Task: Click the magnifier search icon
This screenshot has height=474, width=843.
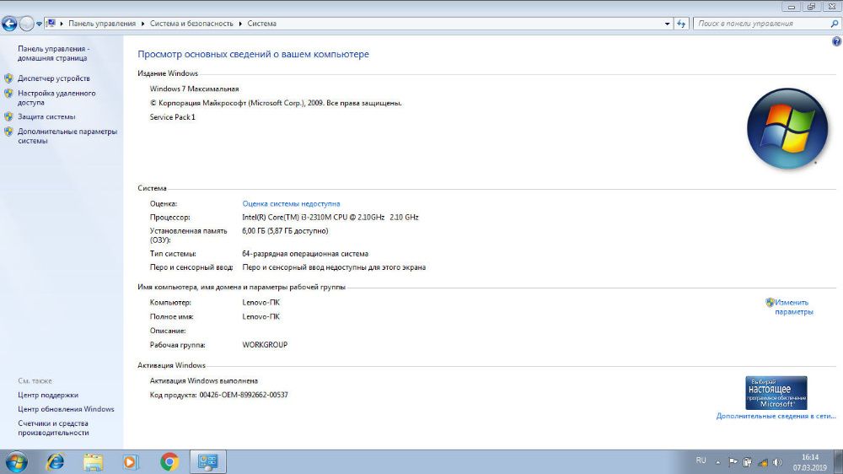Action: tap(835, 24)
